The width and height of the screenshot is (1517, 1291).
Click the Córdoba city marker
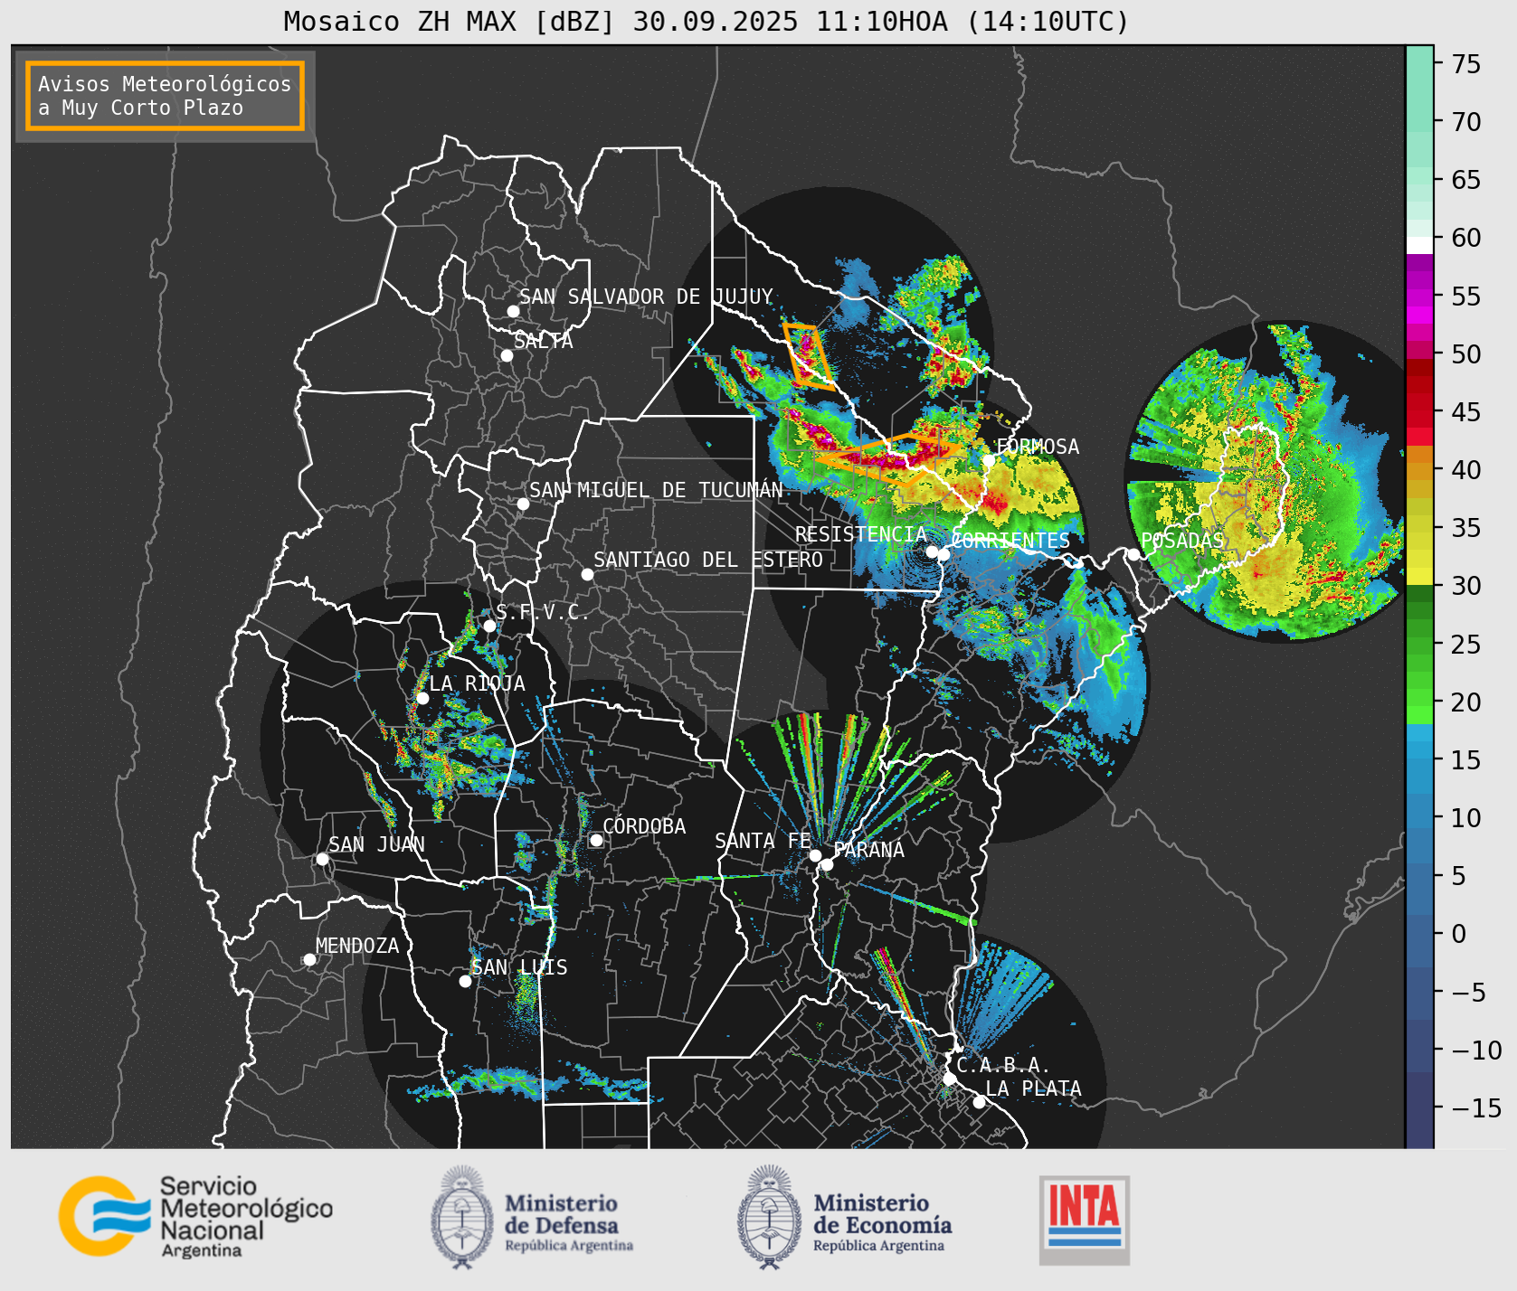click(x=596, y=840)
